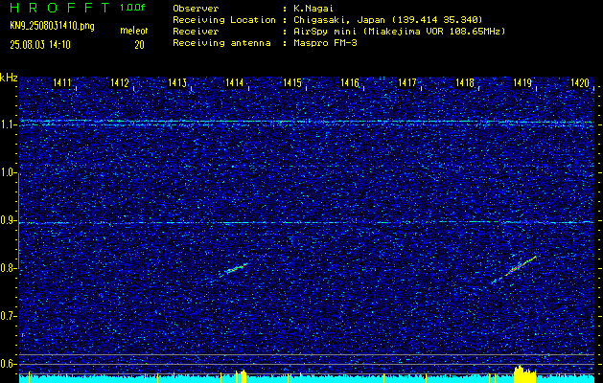Click the HROFFT title text
603x383 pixels.
coord(59,8)
